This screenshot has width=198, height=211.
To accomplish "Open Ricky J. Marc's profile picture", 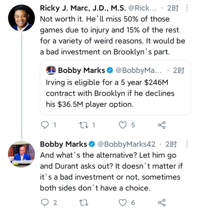I will [21, 18].
